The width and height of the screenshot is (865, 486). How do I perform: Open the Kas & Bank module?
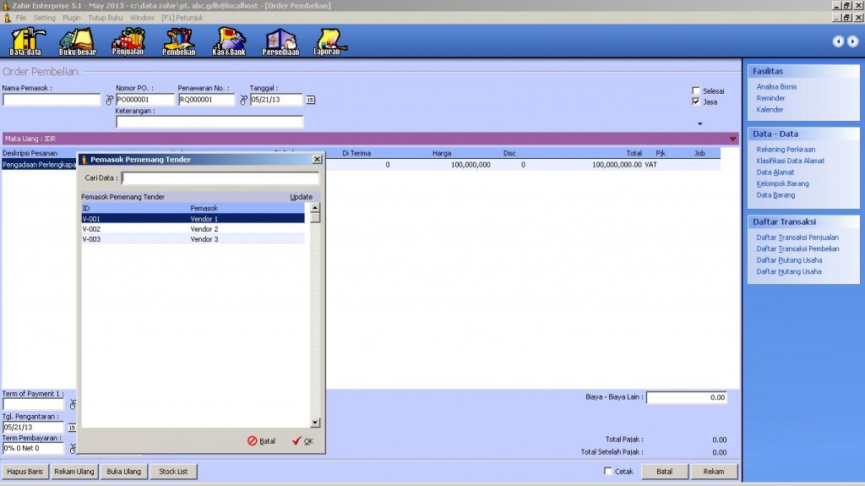coord(229,41)
